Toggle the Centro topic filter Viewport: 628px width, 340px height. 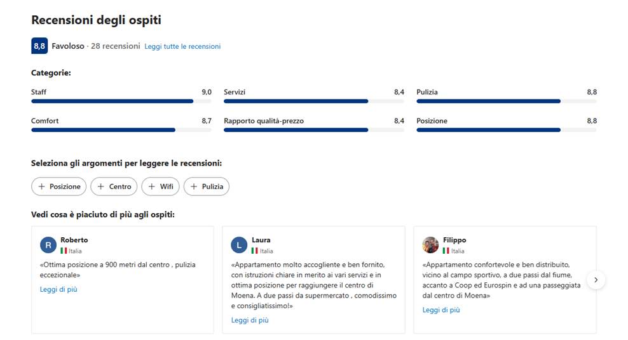tap(114, 186)
